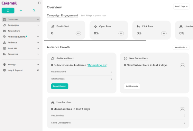
Task: Click the Click Rate 0% badge
Action: tap(164, 33)
